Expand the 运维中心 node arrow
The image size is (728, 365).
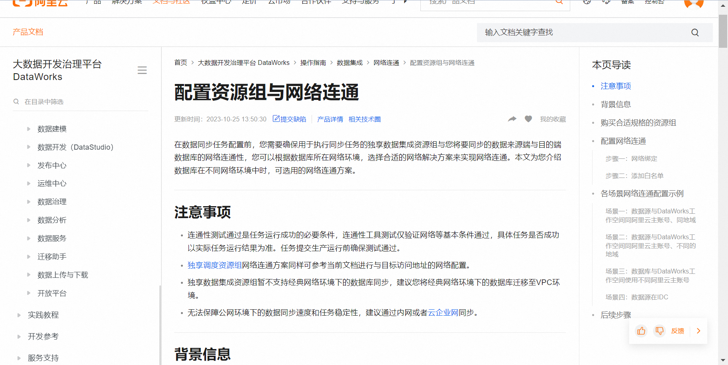[x=29, y=183]
